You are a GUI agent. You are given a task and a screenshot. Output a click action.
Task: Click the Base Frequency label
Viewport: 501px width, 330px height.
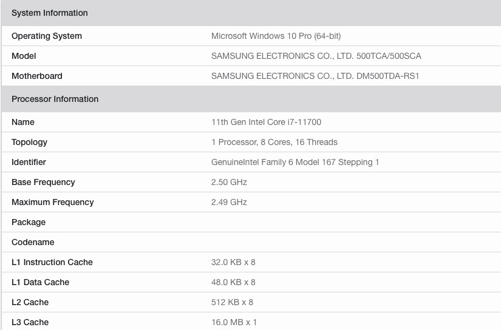pyautogui.click(x=43, y=182)
